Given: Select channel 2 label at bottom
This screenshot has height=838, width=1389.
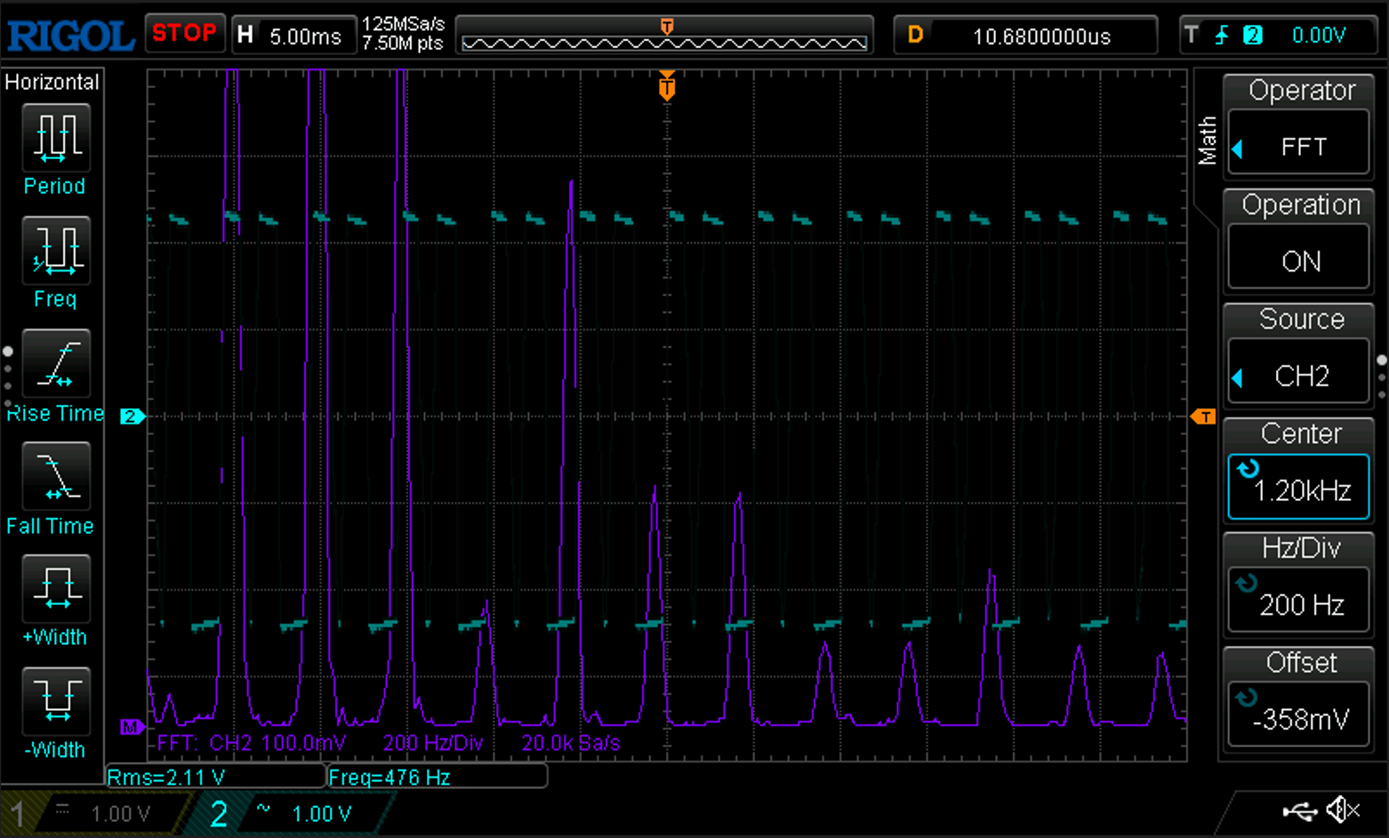Looking at the screenshot, I should coord(219,814).
